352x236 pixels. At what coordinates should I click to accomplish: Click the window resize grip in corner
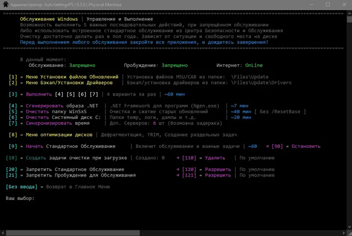(x=350, y=233)
